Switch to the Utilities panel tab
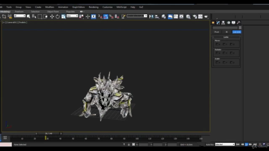This screenshot has width=269, height=151. tap(238, 23)
